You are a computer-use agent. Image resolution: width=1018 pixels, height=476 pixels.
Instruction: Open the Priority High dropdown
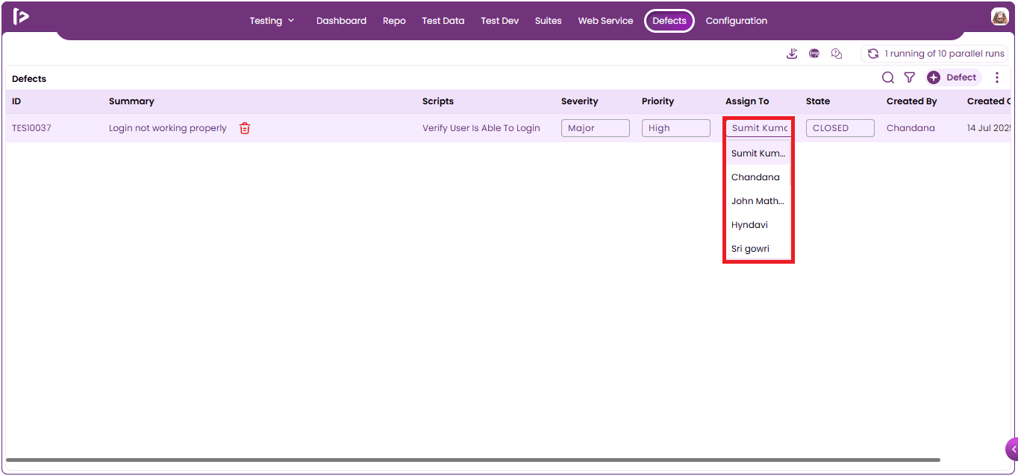[676, 128]
